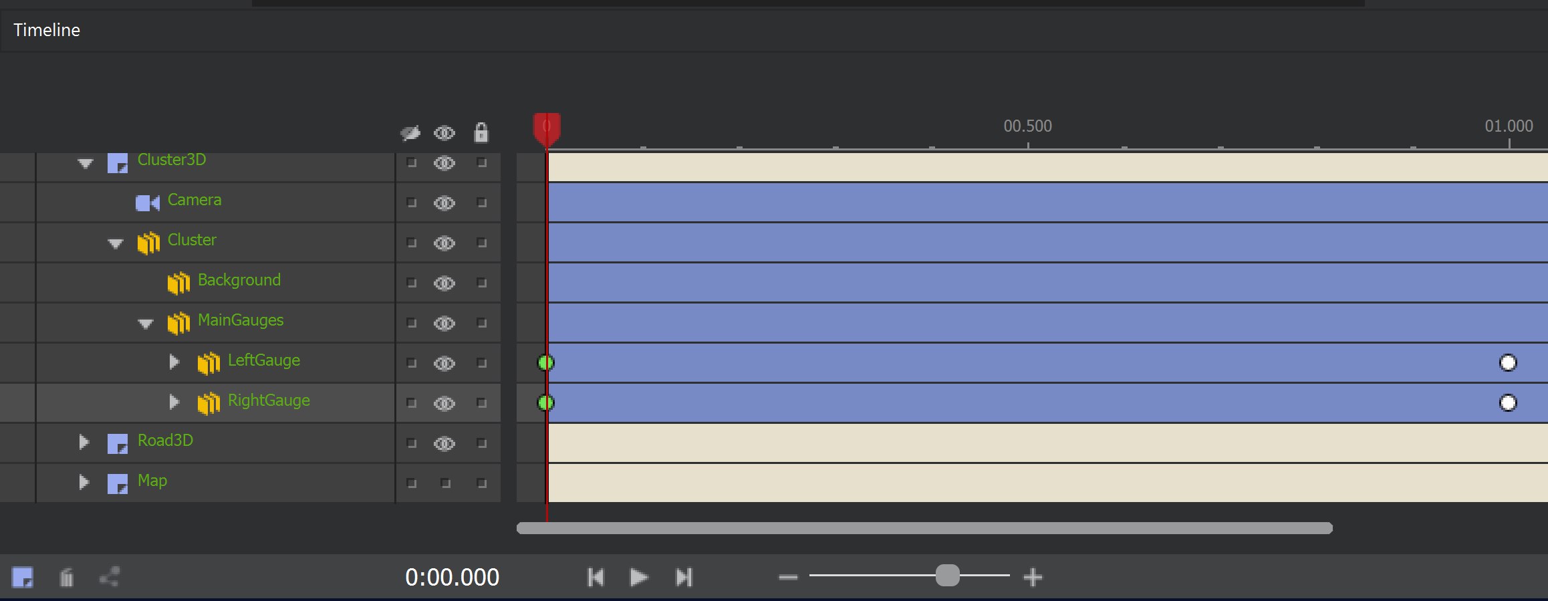Click the Background group icon
Viewport: 1548px width, 601px height.
click(x=178, y=283)
